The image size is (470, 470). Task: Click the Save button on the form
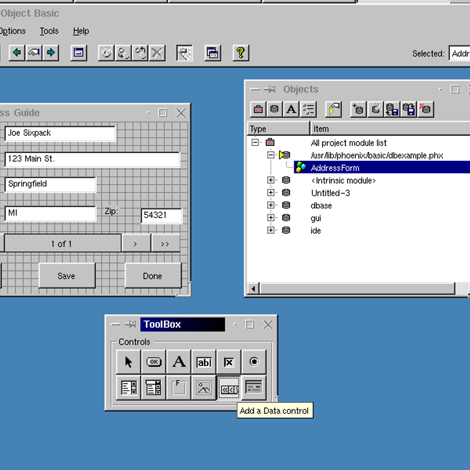point(67,276)
